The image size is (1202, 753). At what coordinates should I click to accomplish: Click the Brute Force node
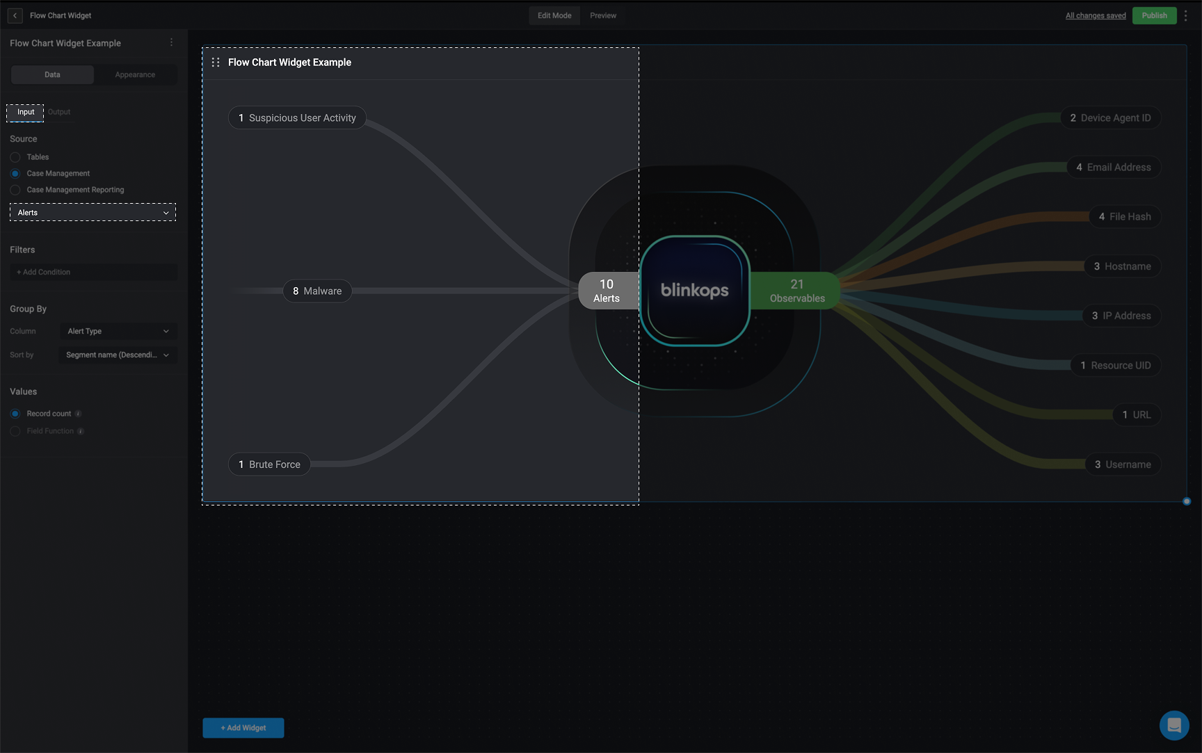[x=269, y=464]
